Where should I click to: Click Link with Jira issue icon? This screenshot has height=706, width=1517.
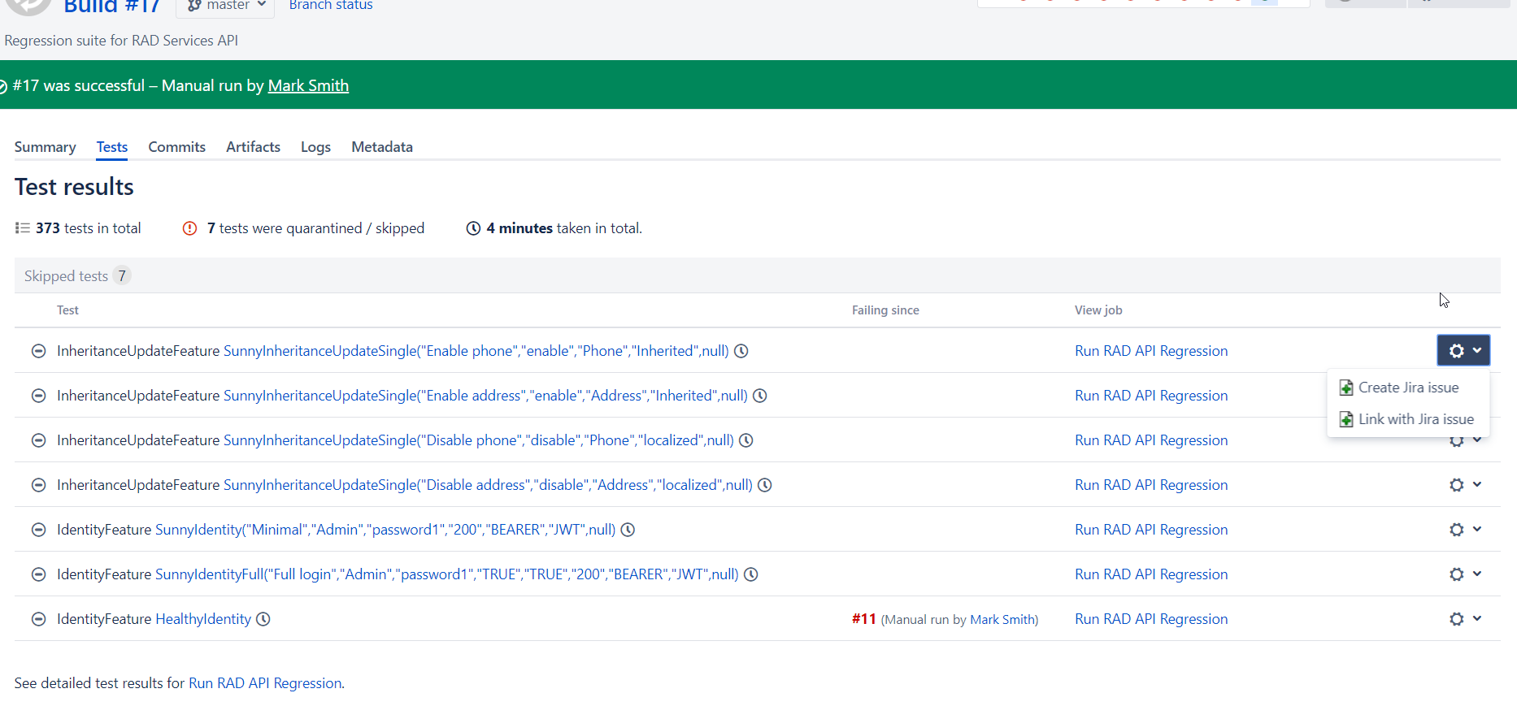point(1346,419)
